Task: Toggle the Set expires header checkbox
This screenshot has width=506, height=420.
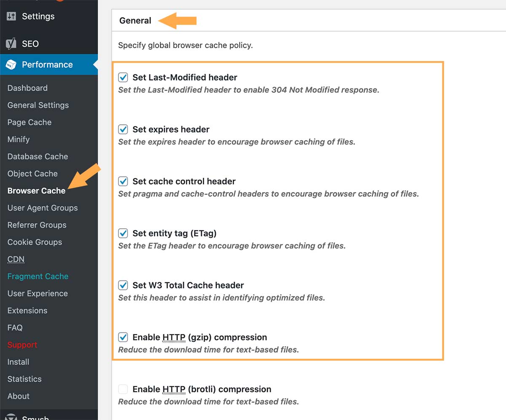Action: tap(123, 129)
